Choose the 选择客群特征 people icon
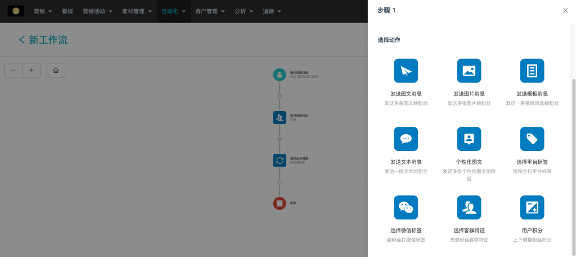 click(469, 207)
